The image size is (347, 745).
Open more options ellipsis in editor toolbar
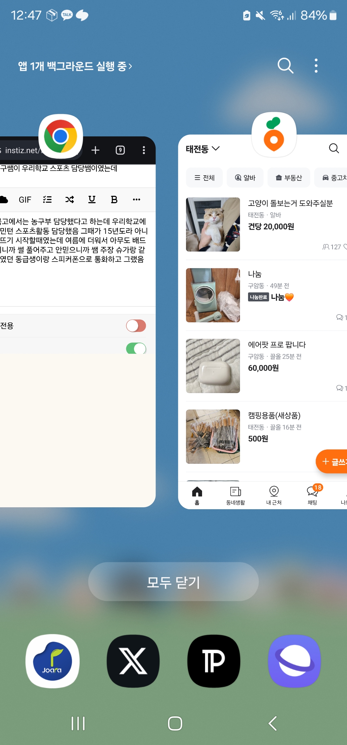point(137,200)
